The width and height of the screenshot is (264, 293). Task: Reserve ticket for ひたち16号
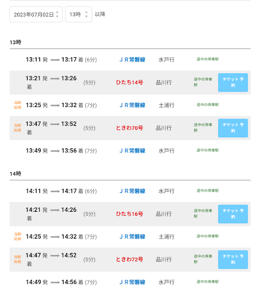coord(233,214)
